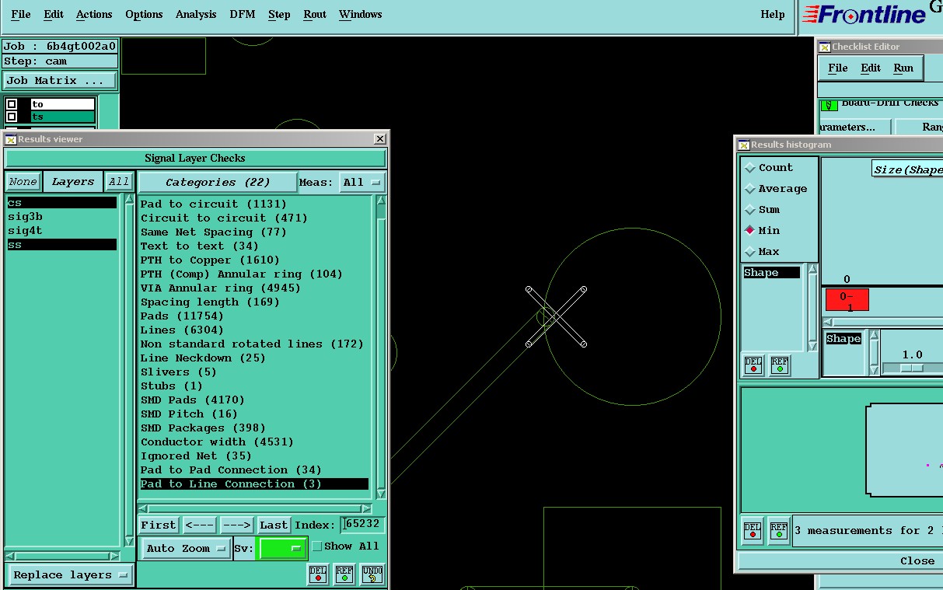This screenshot has width=943, height=590.
Task: Click DEL icon under histogram Shape list
Action: [753, 365]
